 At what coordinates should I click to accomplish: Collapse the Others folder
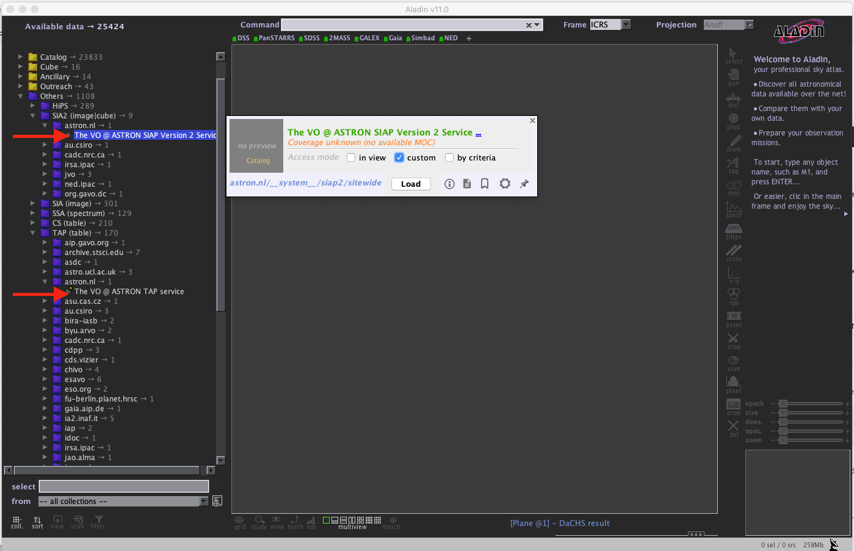20,96
